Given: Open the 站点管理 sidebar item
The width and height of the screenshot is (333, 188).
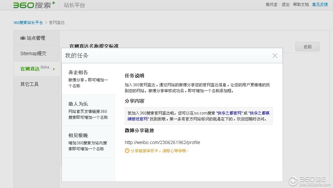Looking at the screenshot, I should (36, 38).
